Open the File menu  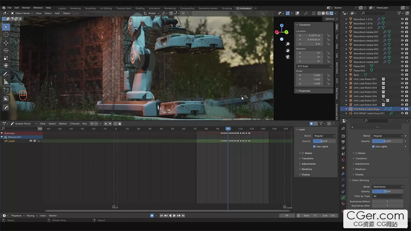pyautogui.click(x=9, y=8)
